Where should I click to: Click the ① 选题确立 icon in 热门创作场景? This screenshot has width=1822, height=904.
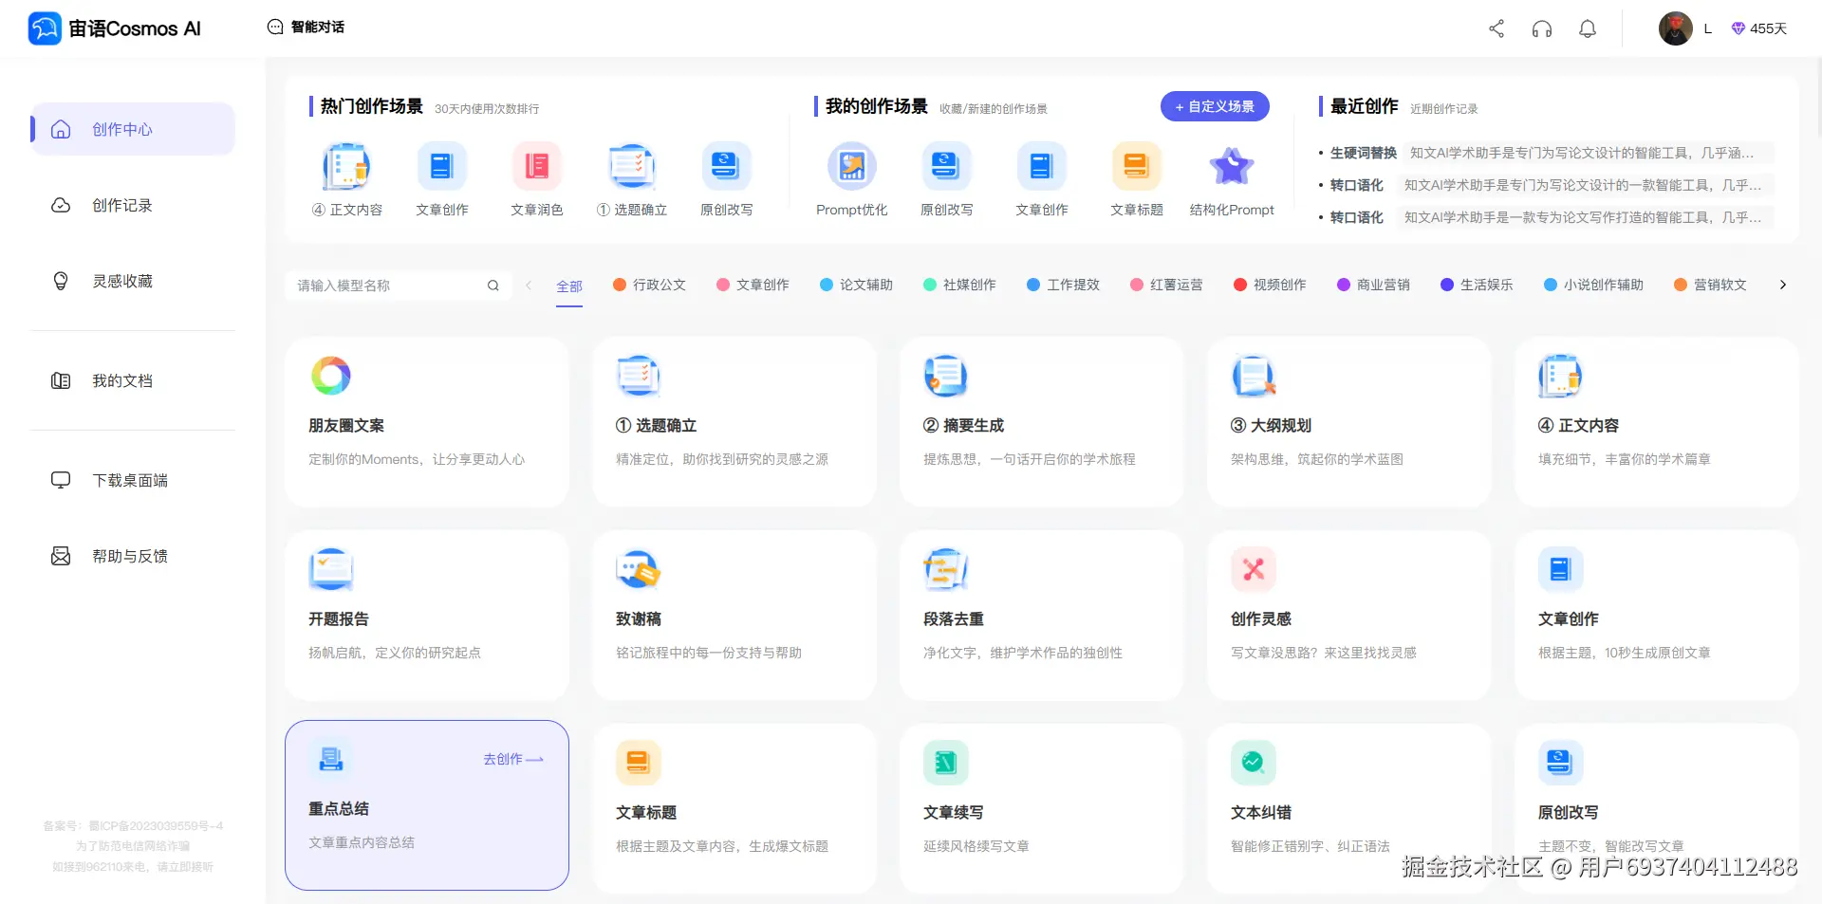[631, 167]
